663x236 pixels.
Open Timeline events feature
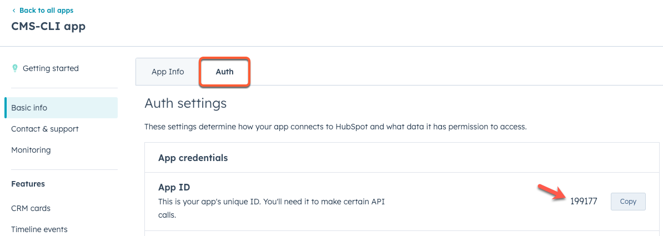pos(39,229)
